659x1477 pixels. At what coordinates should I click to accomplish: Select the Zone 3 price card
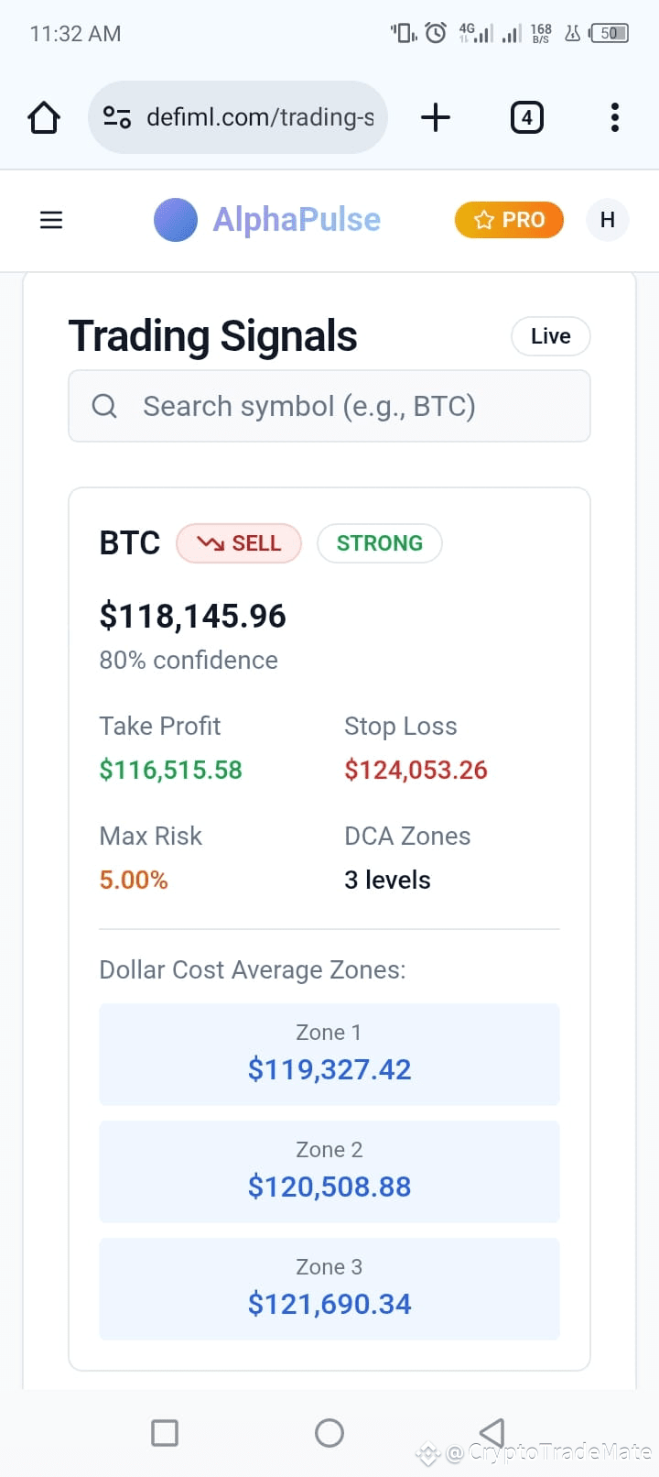tap(329, 1288)
